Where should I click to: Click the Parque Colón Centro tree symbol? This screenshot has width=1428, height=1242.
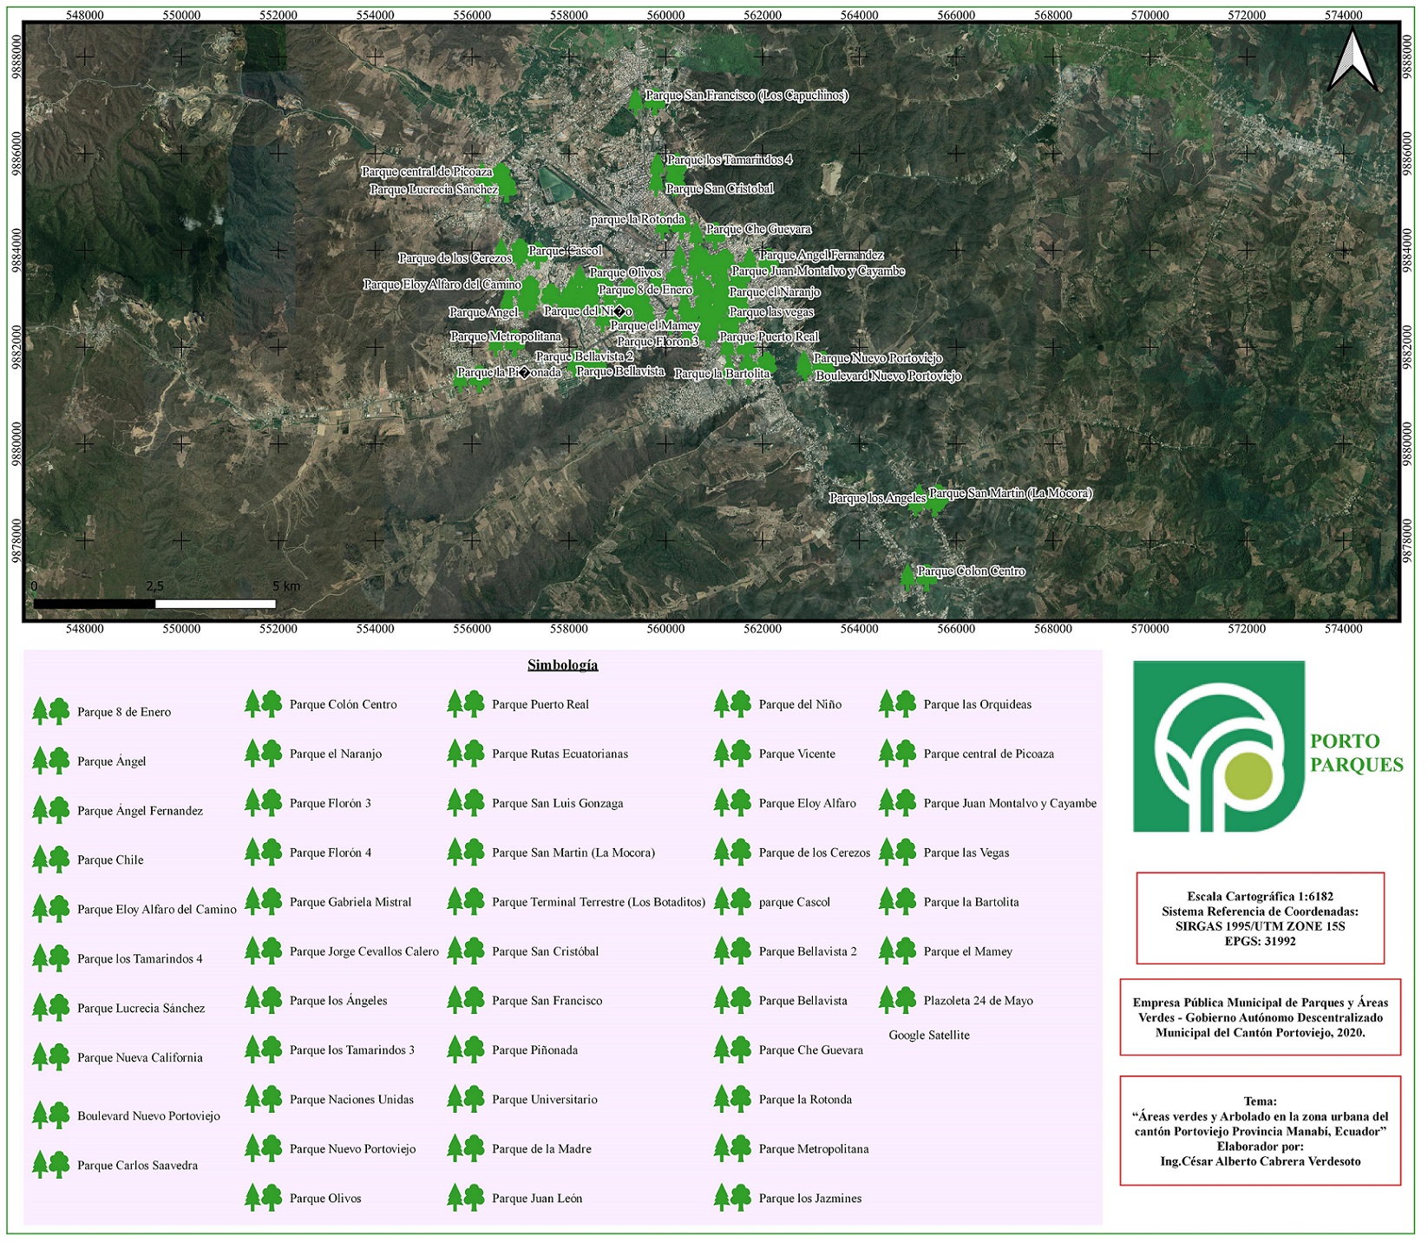pyautogui.click(x=262, y=704)
